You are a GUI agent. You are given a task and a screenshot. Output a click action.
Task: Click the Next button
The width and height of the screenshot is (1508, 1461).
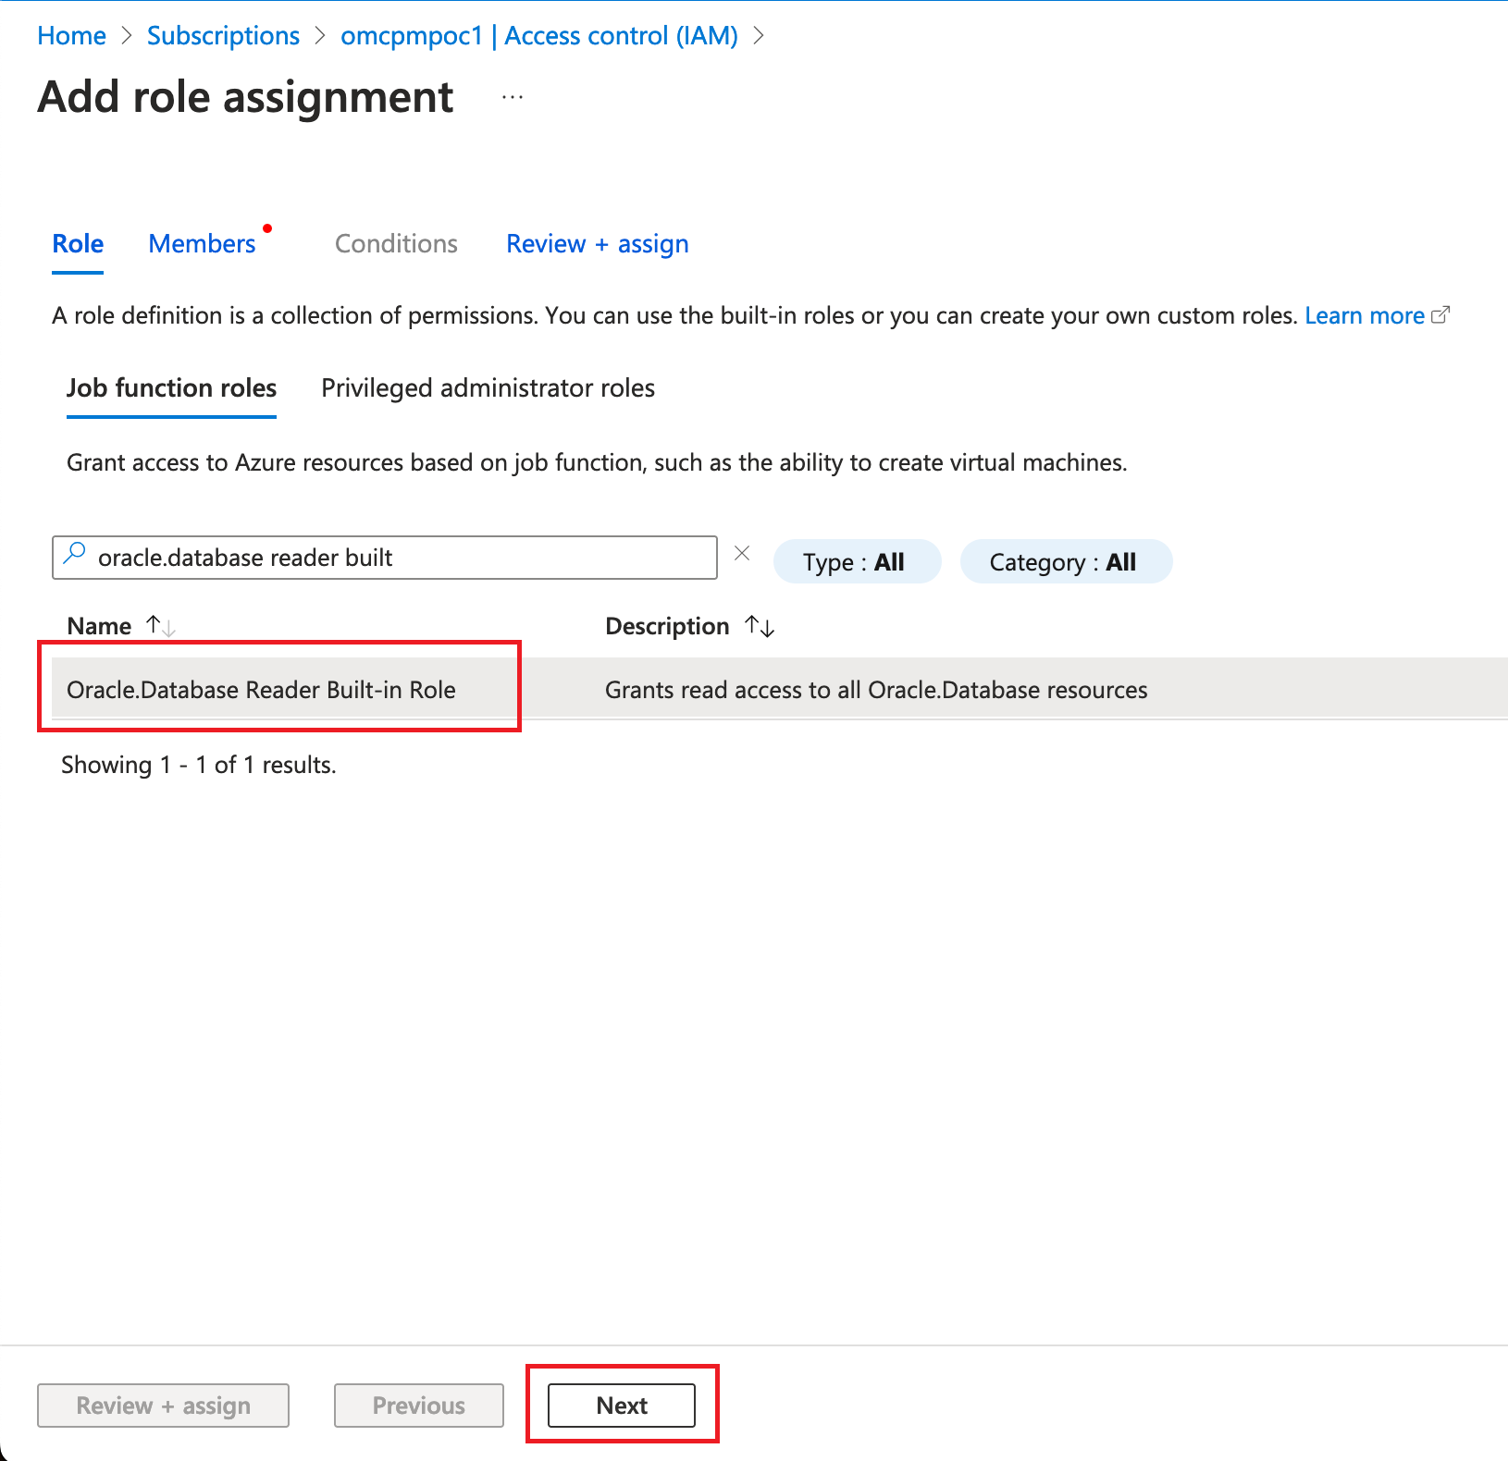click(622, 1405)
